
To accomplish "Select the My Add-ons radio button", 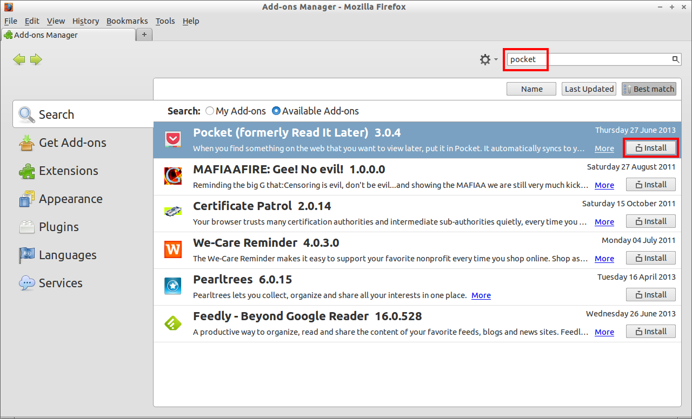I will [x=210, y=111].
